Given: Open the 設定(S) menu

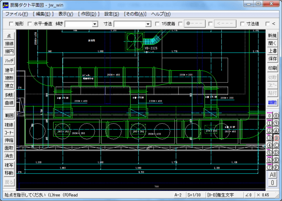Looking at the screenshot, I should coord(112,14).
